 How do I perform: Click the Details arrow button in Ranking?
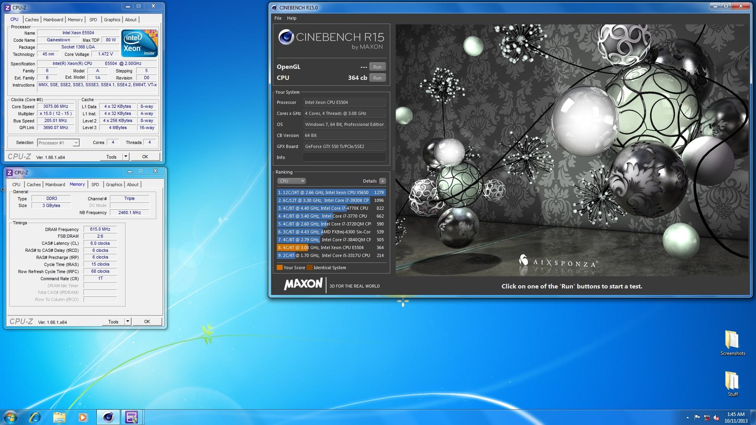pos(382,181)
